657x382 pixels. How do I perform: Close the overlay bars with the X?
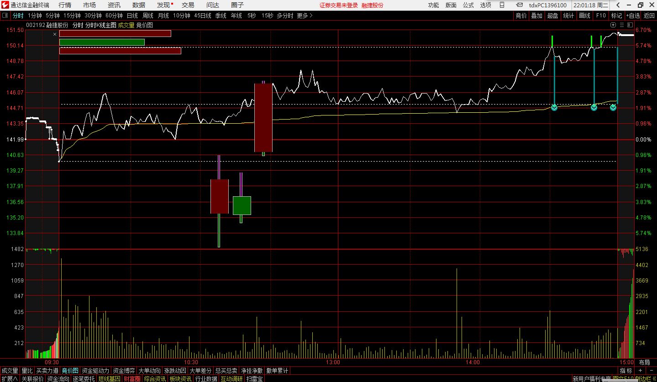55,34
